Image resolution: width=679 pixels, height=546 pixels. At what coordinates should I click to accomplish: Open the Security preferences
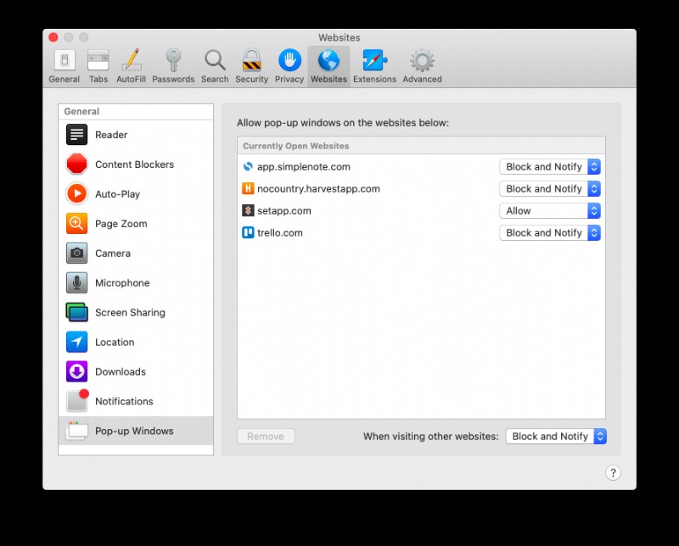[x=251, y=64]
